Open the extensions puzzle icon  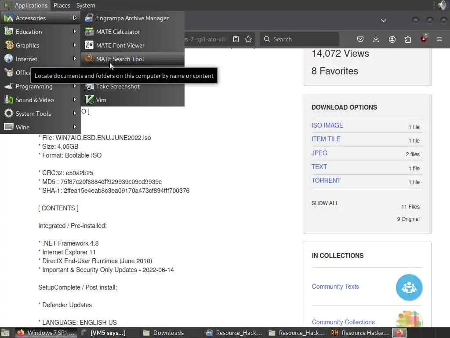pyautogui.click(x=408, y=39)
